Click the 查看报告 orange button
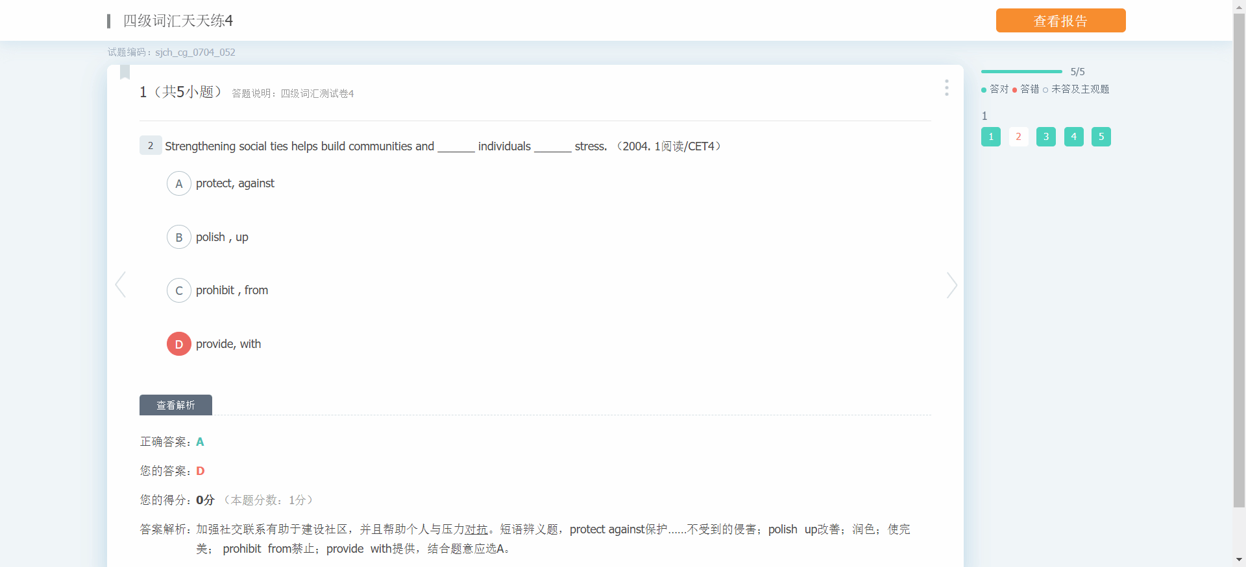This screenshot has height=567, width=1246. coord(1060,21)
